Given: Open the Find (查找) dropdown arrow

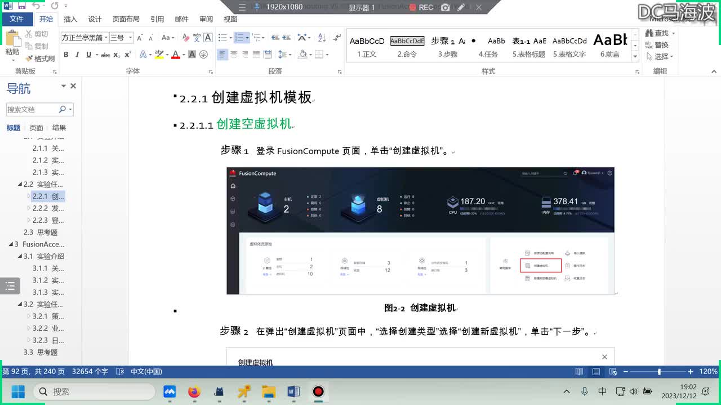Looking at the screenshot, I should (673, 33).
